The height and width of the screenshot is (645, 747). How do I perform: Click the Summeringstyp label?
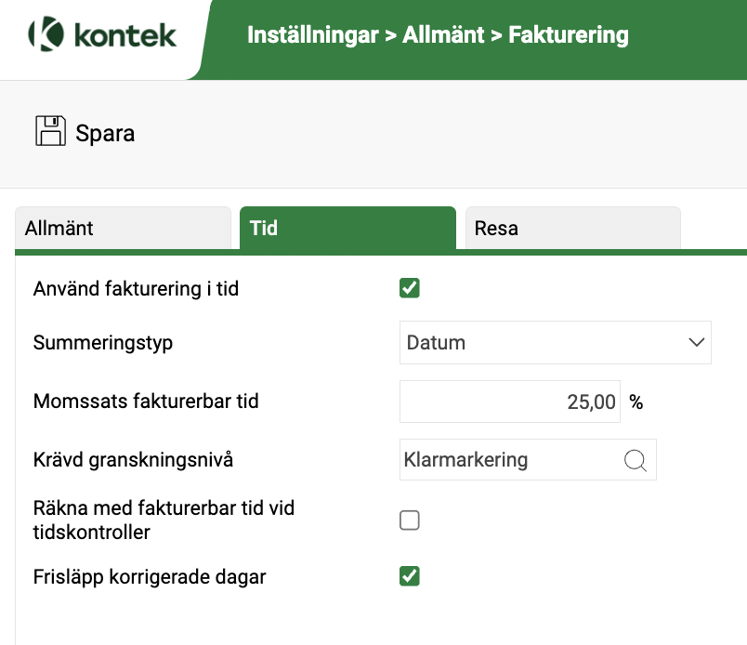click(103, 343)
